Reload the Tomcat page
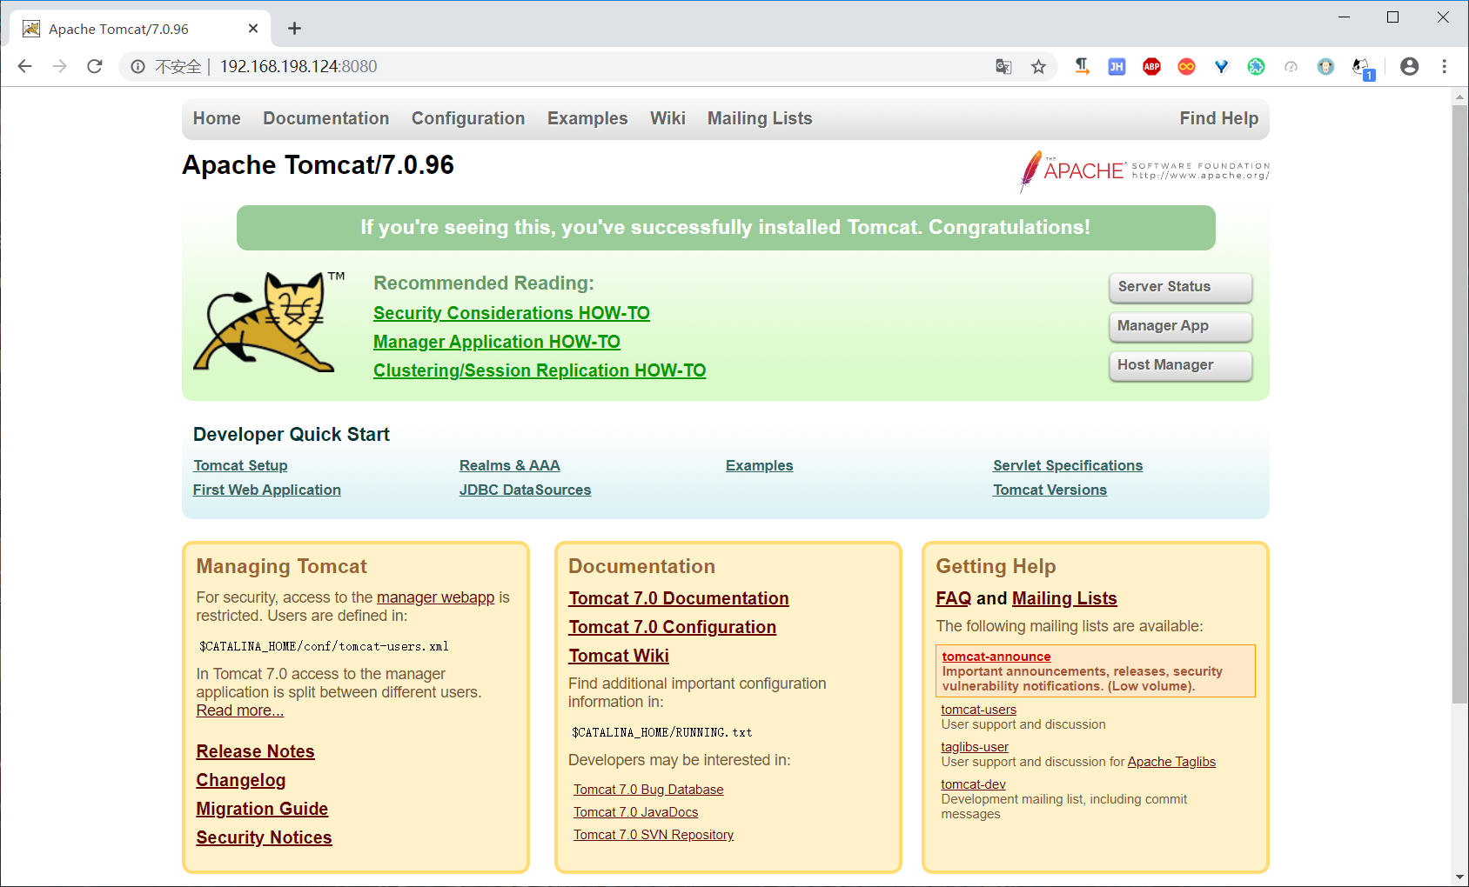 (95, 66)
